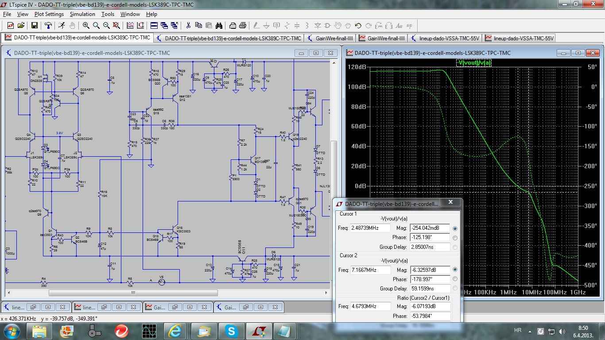The height and width of the screenshot is (340, 605).
Task: Select the Zoom In magnifier tool
Action: [86, 25]
